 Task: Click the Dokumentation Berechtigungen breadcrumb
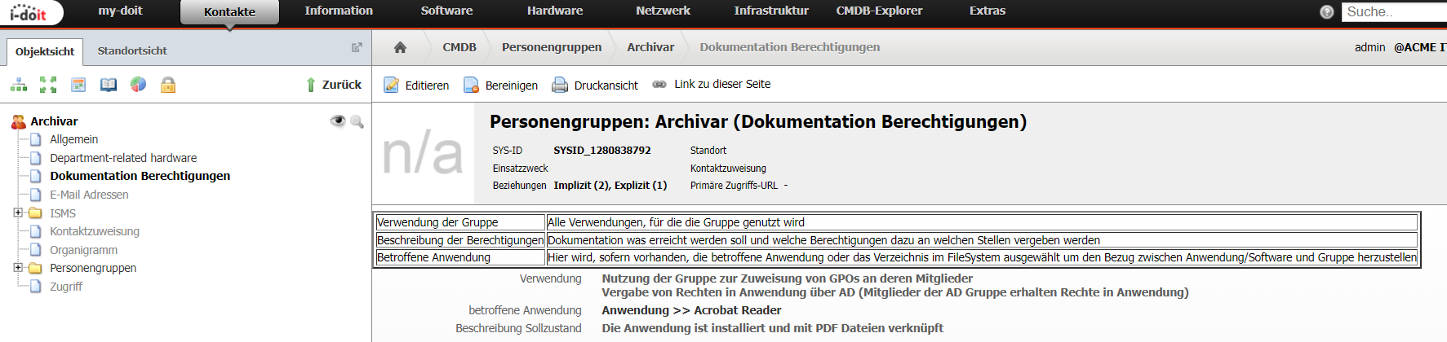(790, 47)
